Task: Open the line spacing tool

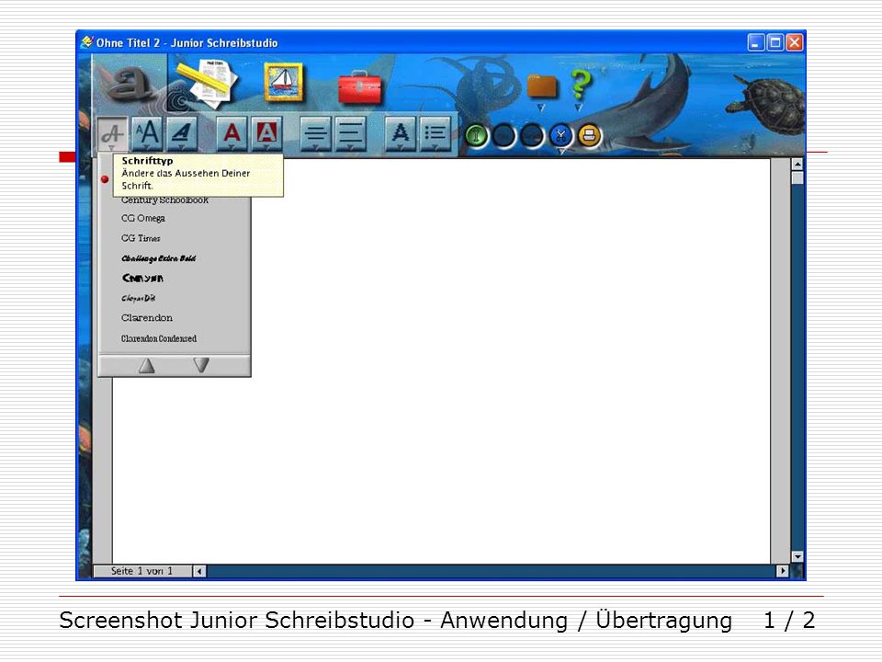Action: tap(350, 134)
